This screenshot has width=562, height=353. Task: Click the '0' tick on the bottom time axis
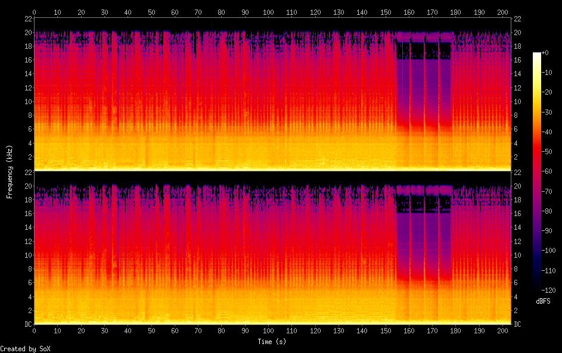34,332
